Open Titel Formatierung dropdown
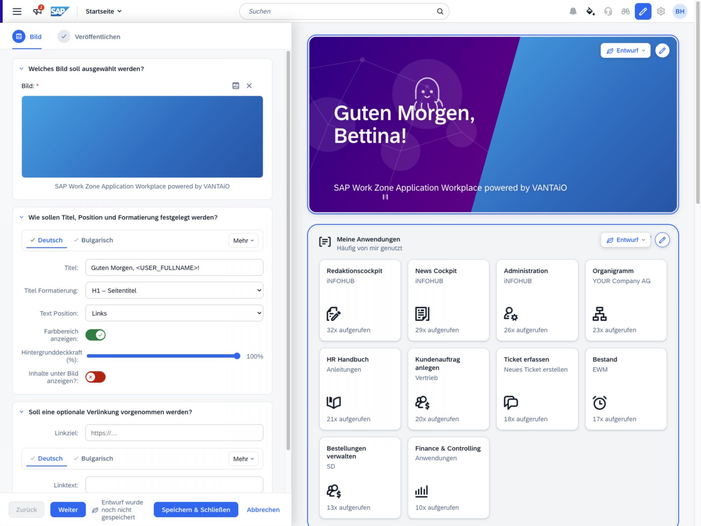The image size is (701, 526). tap(174, 290)
